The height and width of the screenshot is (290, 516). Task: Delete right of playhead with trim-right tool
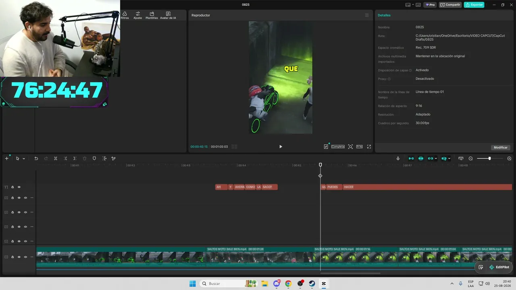click(x=75, y=159)
